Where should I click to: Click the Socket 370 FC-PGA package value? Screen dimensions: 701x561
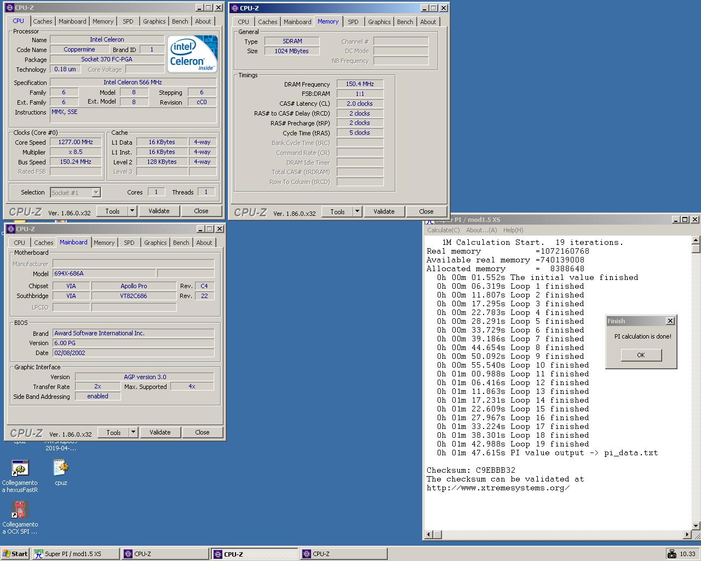tap(107, 59)
